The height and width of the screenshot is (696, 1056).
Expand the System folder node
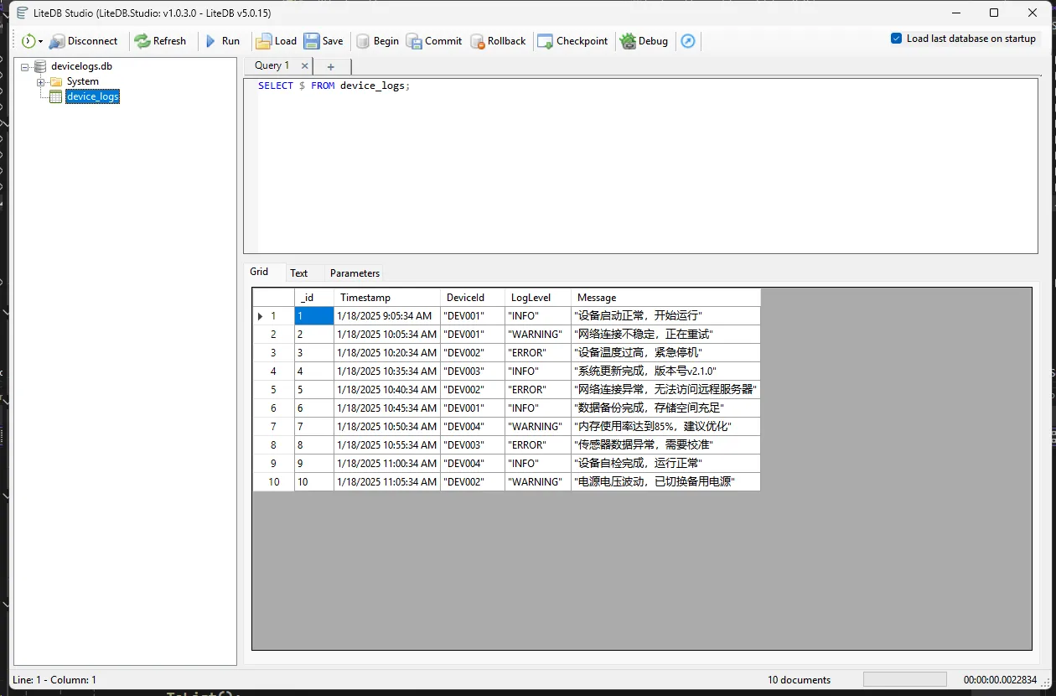[40, 81]
